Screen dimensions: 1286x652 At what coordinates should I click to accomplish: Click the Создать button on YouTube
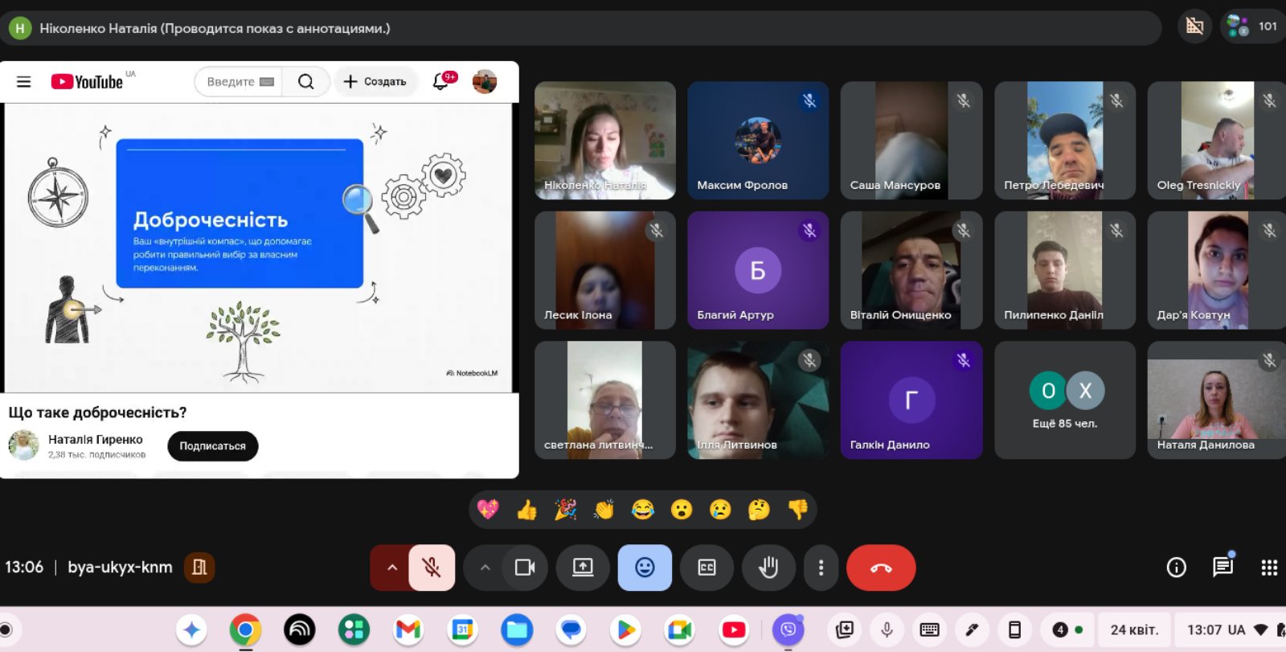pyautogui.click(x=375, y=81)
